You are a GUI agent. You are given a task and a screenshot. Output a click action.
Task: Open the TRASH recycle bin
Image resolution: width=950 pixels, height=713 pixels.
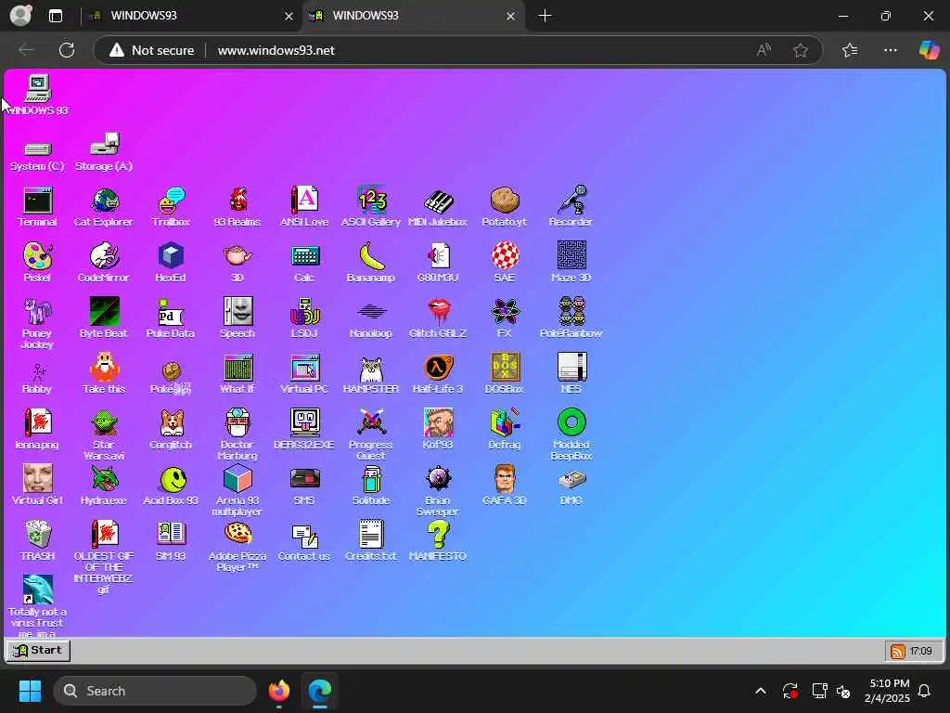tap(37, 541)
